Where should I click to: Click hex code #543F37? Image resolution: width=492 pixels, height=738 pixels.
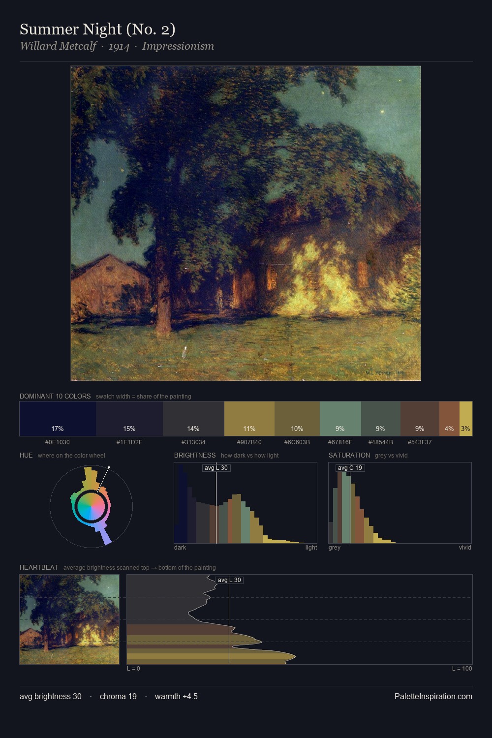pyautogui.click(x=420, y=442)
